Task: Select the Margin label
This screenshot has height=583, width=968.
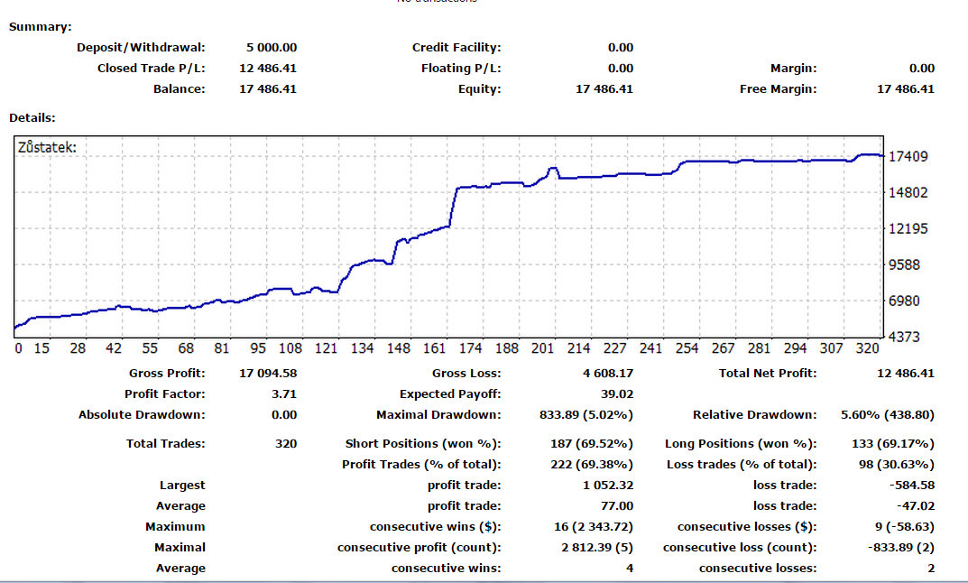Action: [793, 69]
